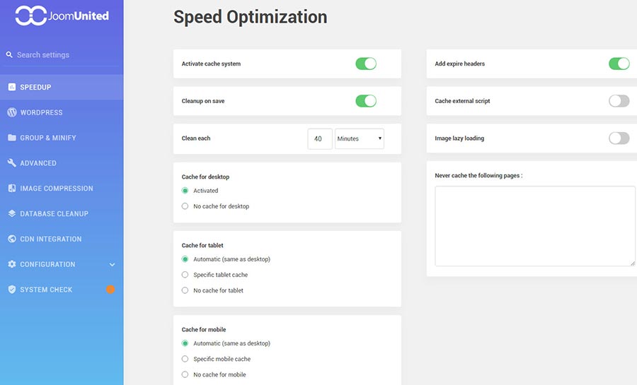Viewport: 637px width, 385px height.
Task: Click the WordPress logo icon in sidebar
Action: [x=12, y=112]
